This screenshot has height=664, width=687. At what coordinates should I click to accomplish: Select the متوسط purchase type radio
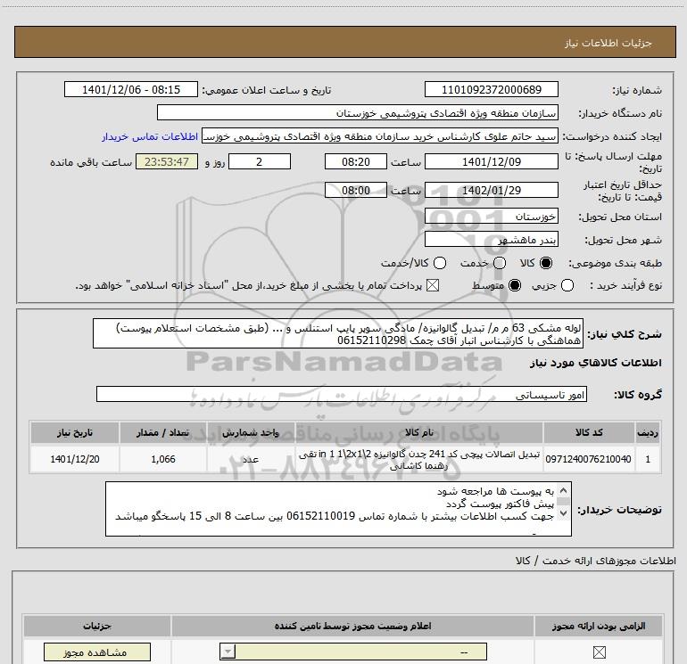click(515, 286)
